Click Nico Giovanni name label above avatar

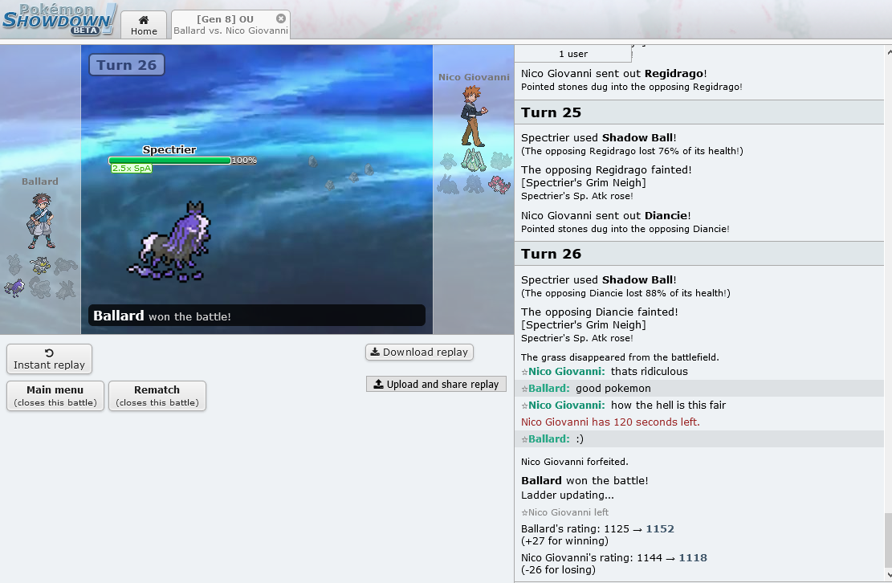pyautogui.click(x=474, y=77)
